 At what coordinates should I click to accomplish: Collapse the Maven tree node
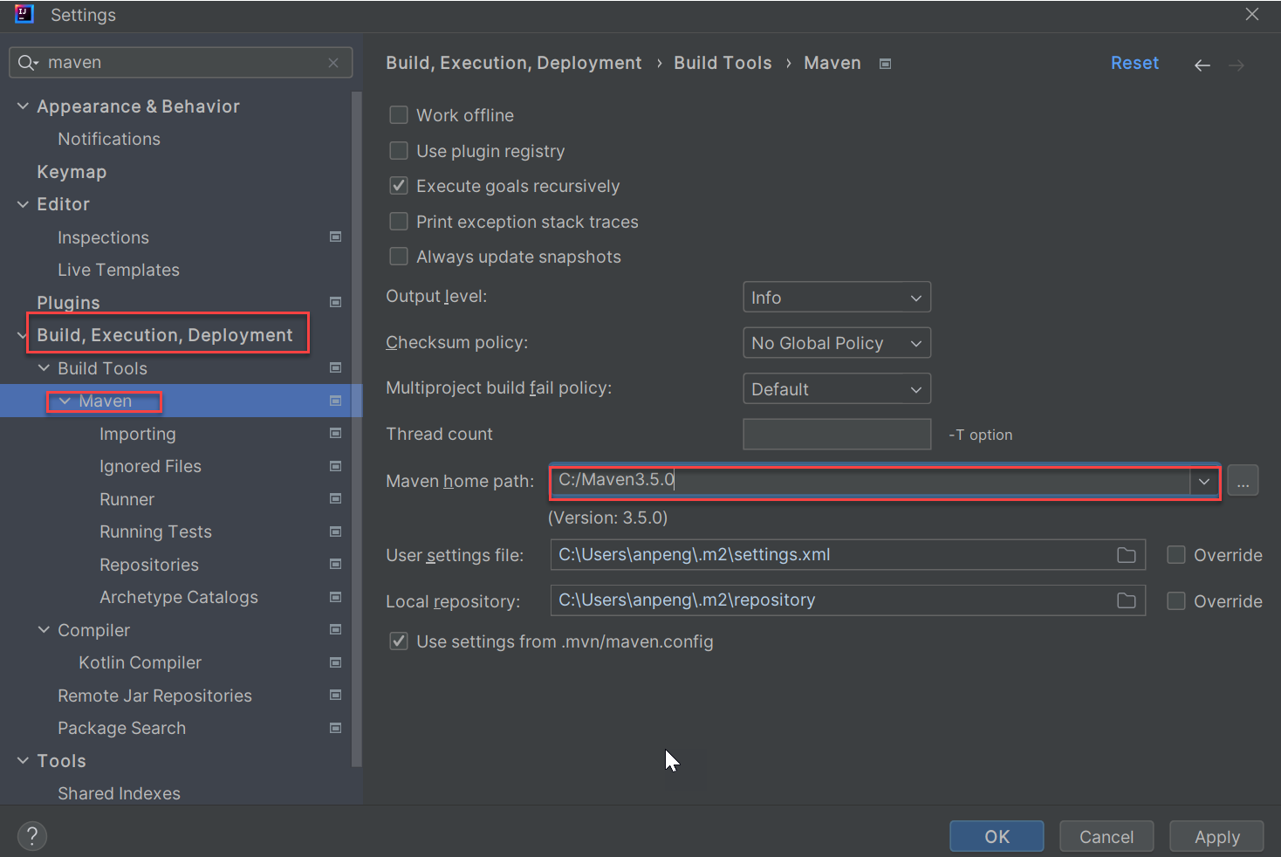(x=65, y=401)
